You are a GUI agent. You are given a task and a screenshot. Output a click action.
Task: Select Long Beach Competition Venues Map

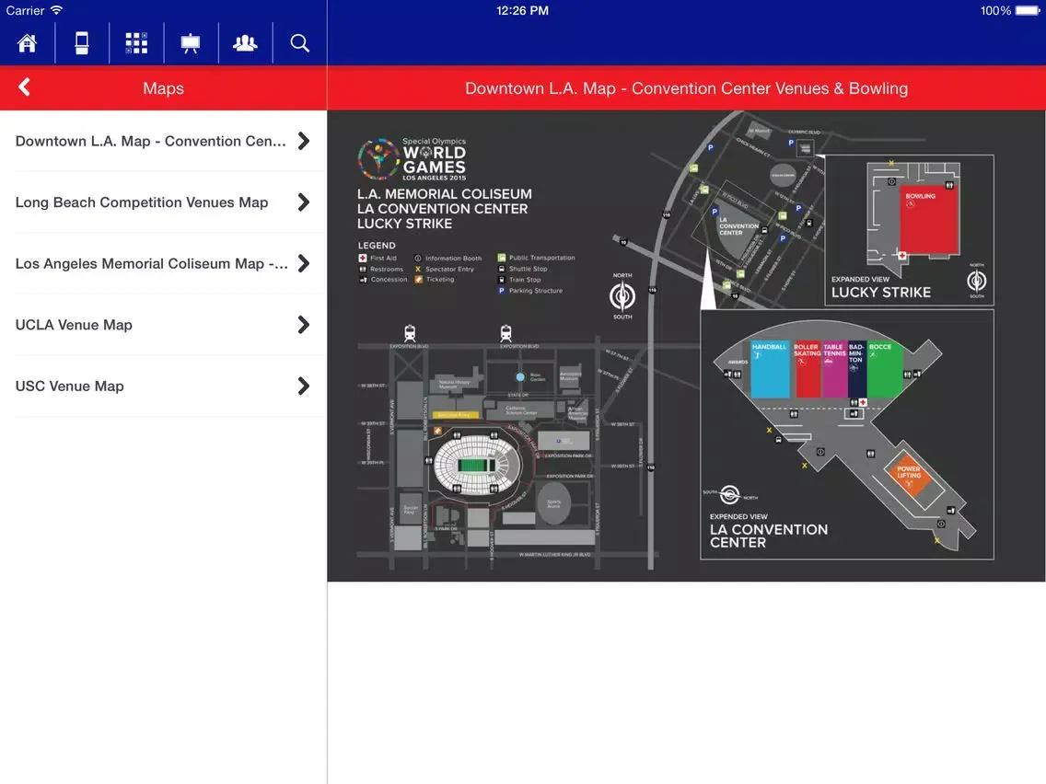(164, 202)
